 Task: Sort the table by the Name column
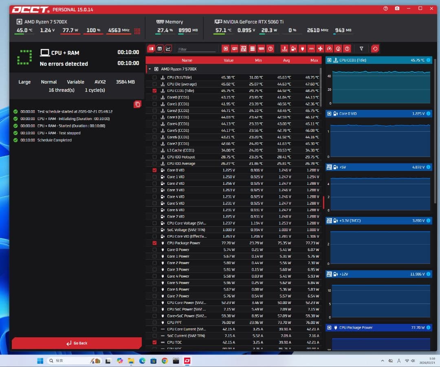click(x=187, y=60)
